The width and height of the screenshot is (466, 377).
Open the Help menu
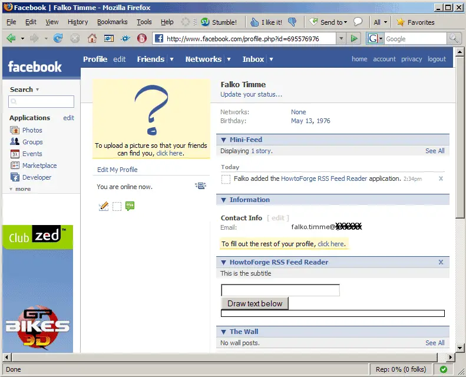[x=167, y=22]
